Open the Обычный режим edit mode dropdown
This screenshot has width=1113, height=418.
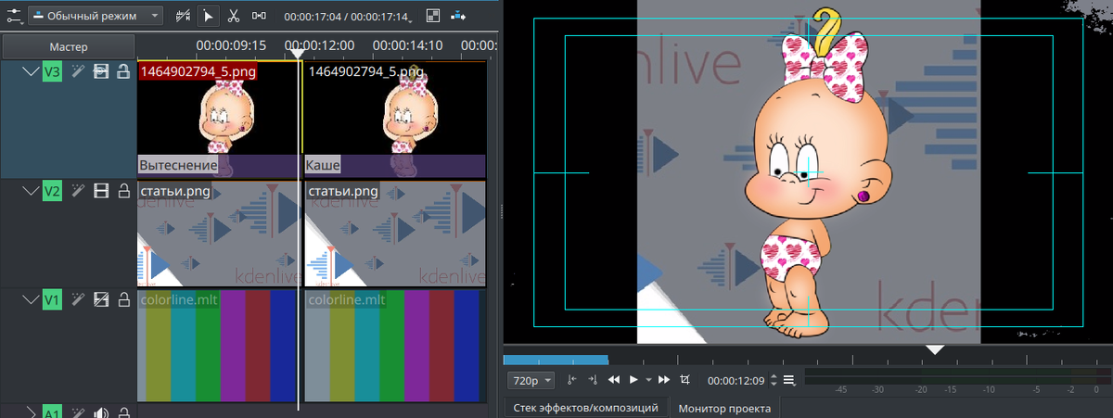[96, 16]
